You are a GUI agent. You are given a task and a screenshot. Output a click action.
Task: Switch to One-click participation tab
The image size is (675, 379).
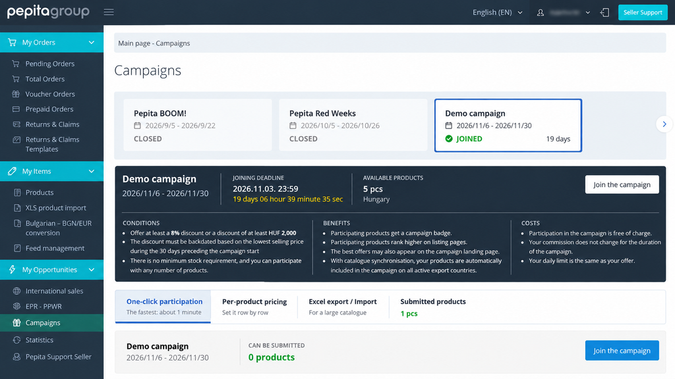pyautogui.click(x=163, y=307)
